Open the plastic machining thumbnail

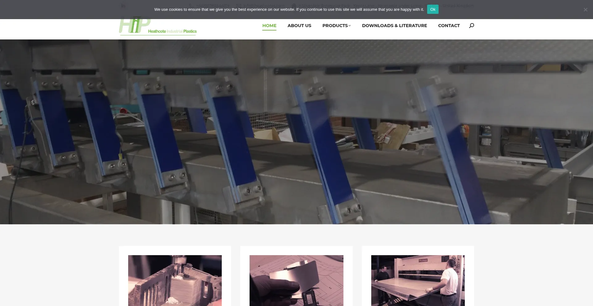click(x=175, y=280)
